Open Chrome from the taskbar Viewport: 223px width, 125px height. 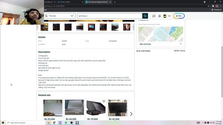(x=54, y=123)
